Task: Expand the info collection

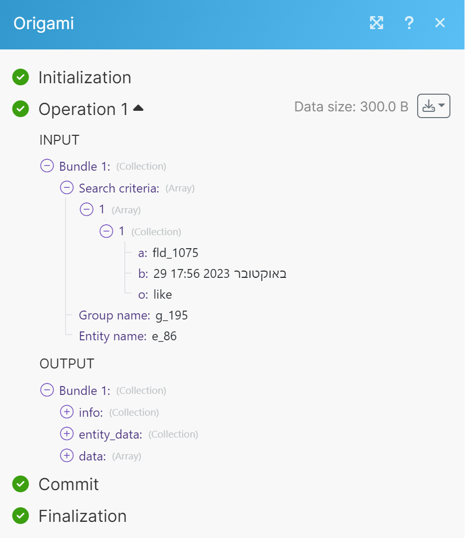Action: 67,412
